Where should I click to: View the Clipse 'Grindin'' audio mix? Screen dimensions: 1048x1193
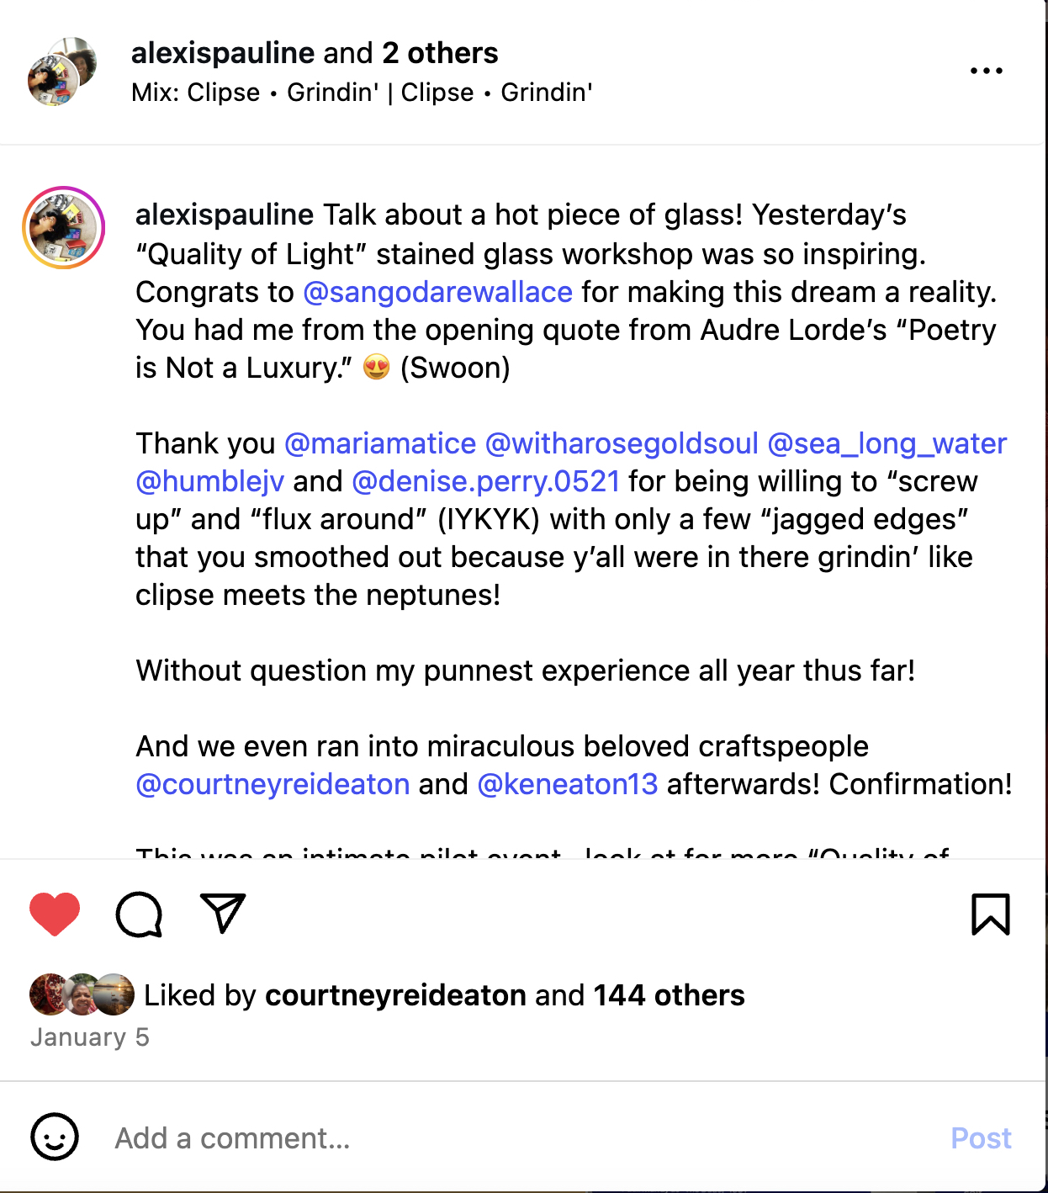point(362,93)
